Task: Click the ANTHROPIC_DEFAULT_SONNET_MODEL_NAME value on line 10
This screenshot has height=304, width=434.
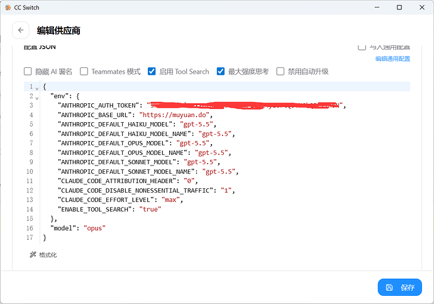Action: pyautogui.click(x=219, y=172)
